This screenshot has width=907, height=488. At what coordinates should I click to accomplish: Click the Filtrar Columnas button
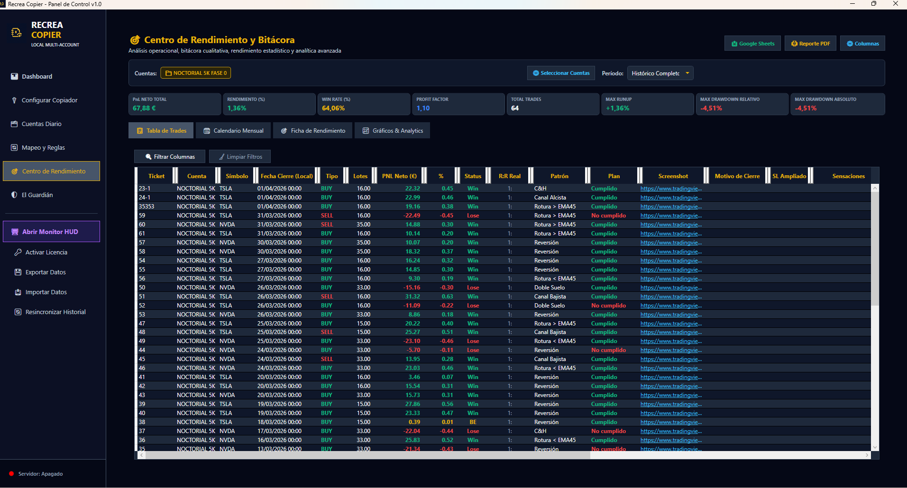click(170, 157)
